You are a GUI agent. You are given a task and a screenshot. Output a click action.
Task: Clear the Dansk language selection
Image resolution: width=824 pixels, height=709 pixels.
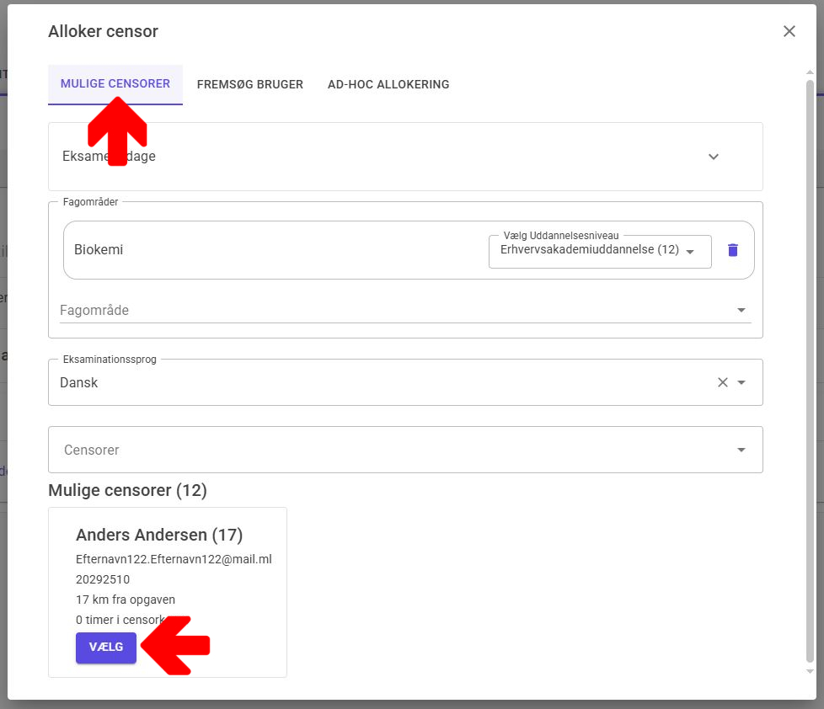(722, 382)
